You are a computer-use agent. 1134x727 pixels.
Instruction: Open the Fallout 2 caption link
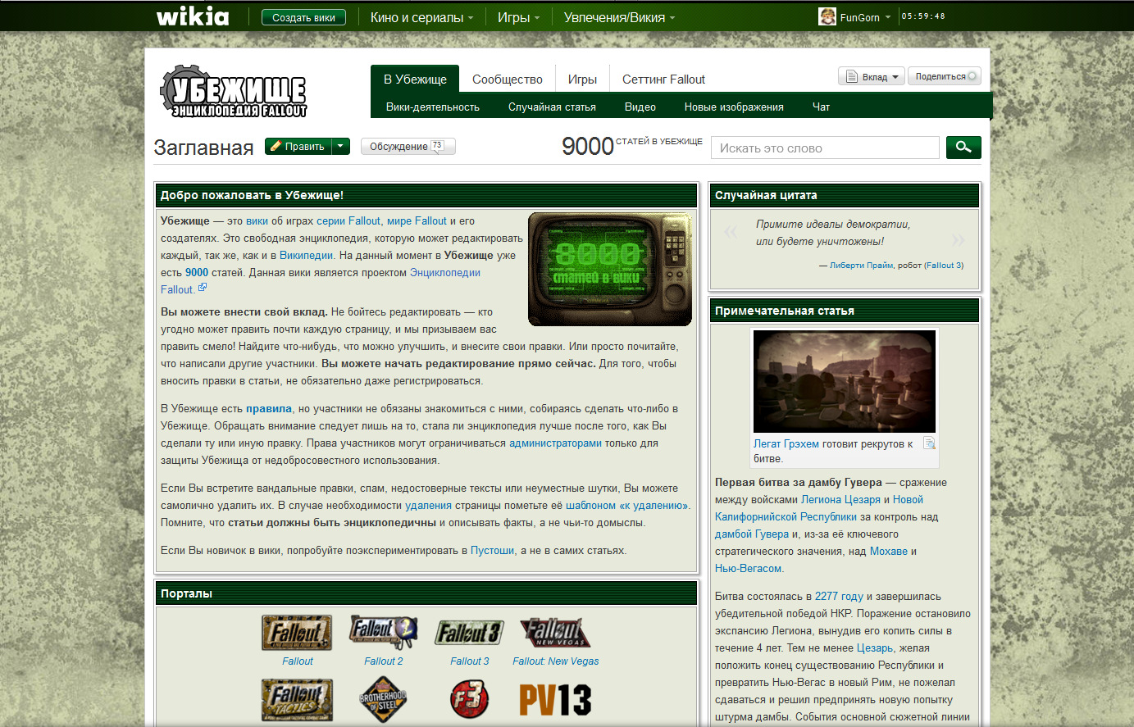384,661
